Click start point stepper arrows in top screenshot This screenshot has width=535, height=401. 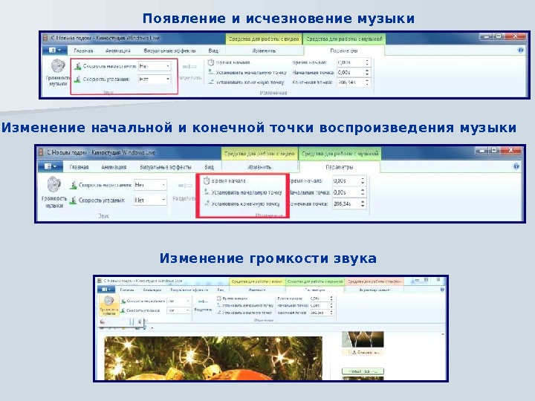point(367,72)
